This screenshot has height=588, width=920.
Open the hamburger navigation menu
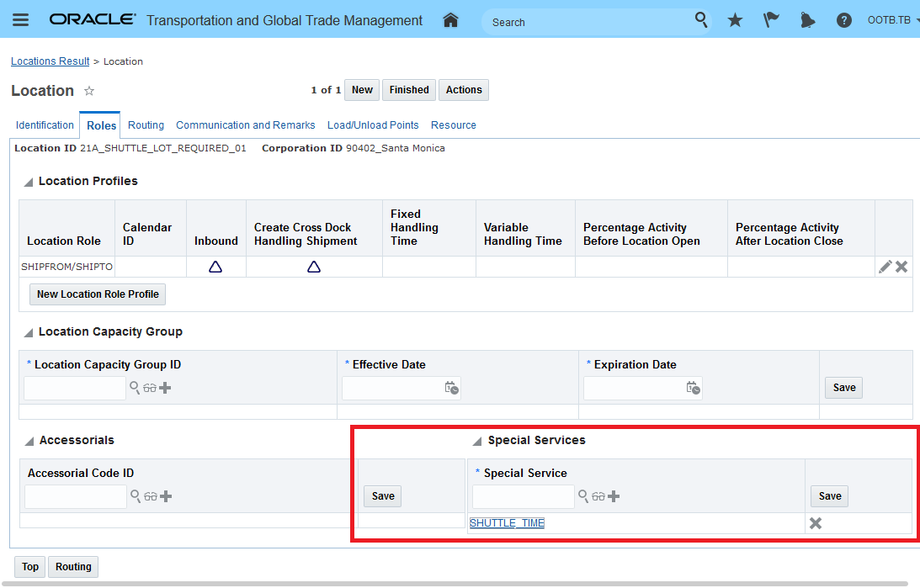tap(21, 20)
